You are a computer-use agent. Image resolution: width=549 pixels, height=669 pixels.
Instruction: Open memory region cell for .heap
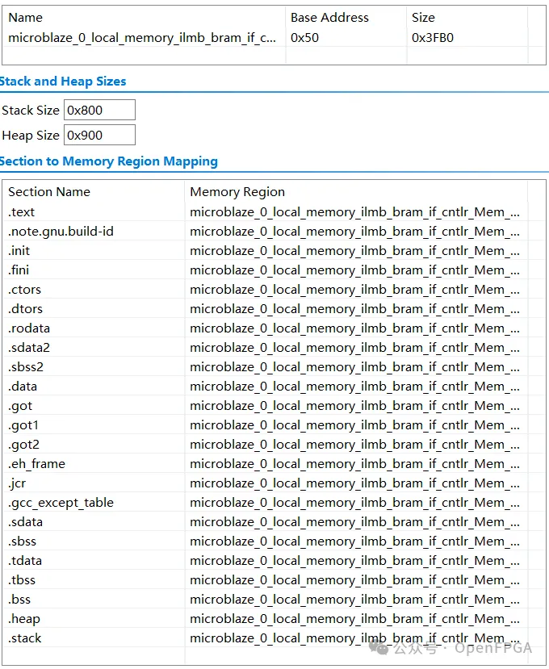click(354, 619)
